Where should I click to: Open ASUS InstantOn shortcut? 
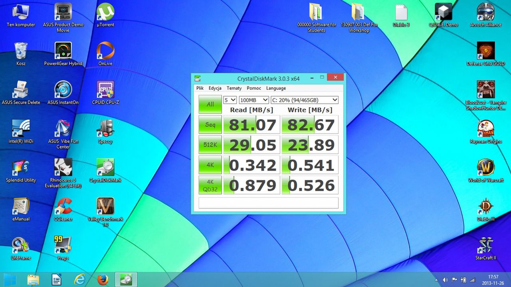[x=63, y=93]
